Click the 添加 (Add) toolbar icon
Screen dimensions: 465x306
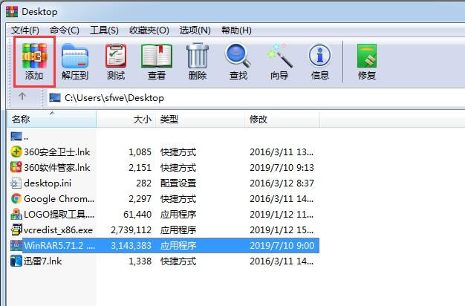click(34, 56)
